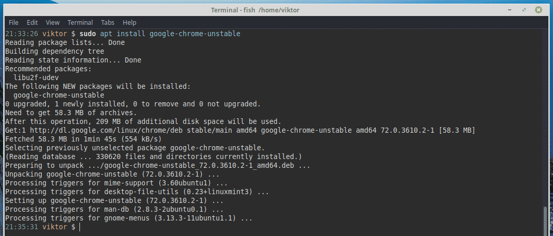Click the 21:35:31 timestamp at last prompt
The width and height of the screenshot is (553, 236).
pos(21,227)
